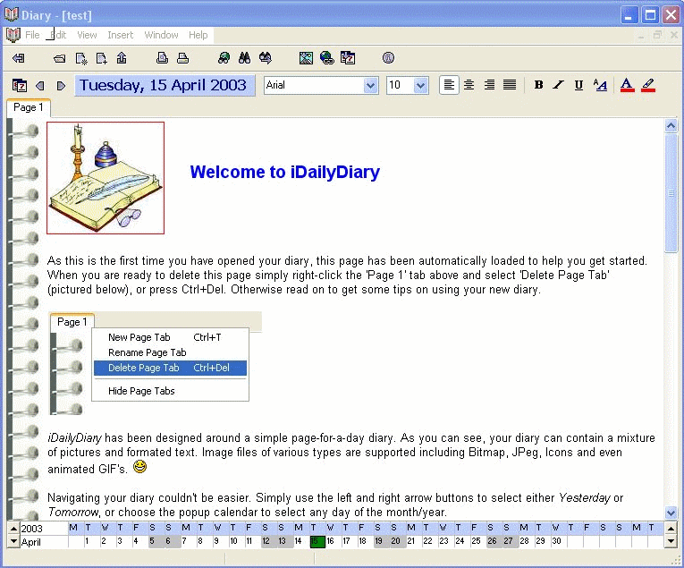This screenshot has height=568, width=684.
Task: Toggle underline formatting
Action: [578, 85]
